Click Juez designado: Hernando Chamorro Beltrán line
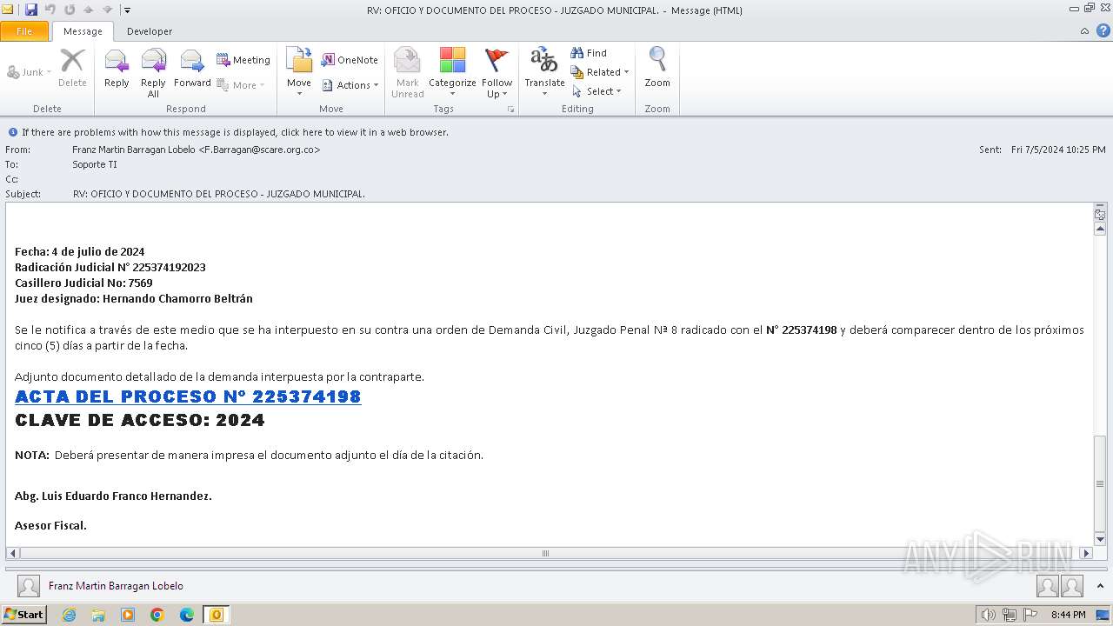Image resolution: width=1113 pixels, height=626 pixels. tap(134, 299)
